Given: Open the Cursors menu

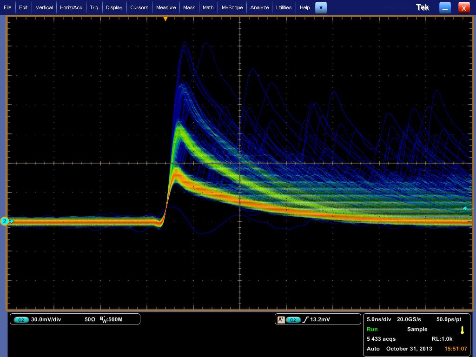Looking at the screenshot, I should (x=139, y=7).
